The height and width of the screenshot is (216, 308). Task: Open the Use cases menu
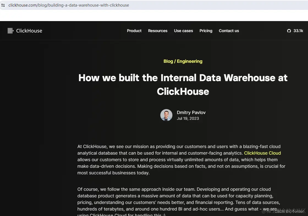[x=183, y=31]
